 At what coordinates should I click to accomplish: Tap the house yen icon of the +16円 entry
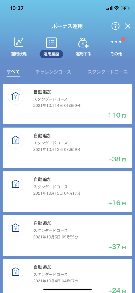pos(15,184)
